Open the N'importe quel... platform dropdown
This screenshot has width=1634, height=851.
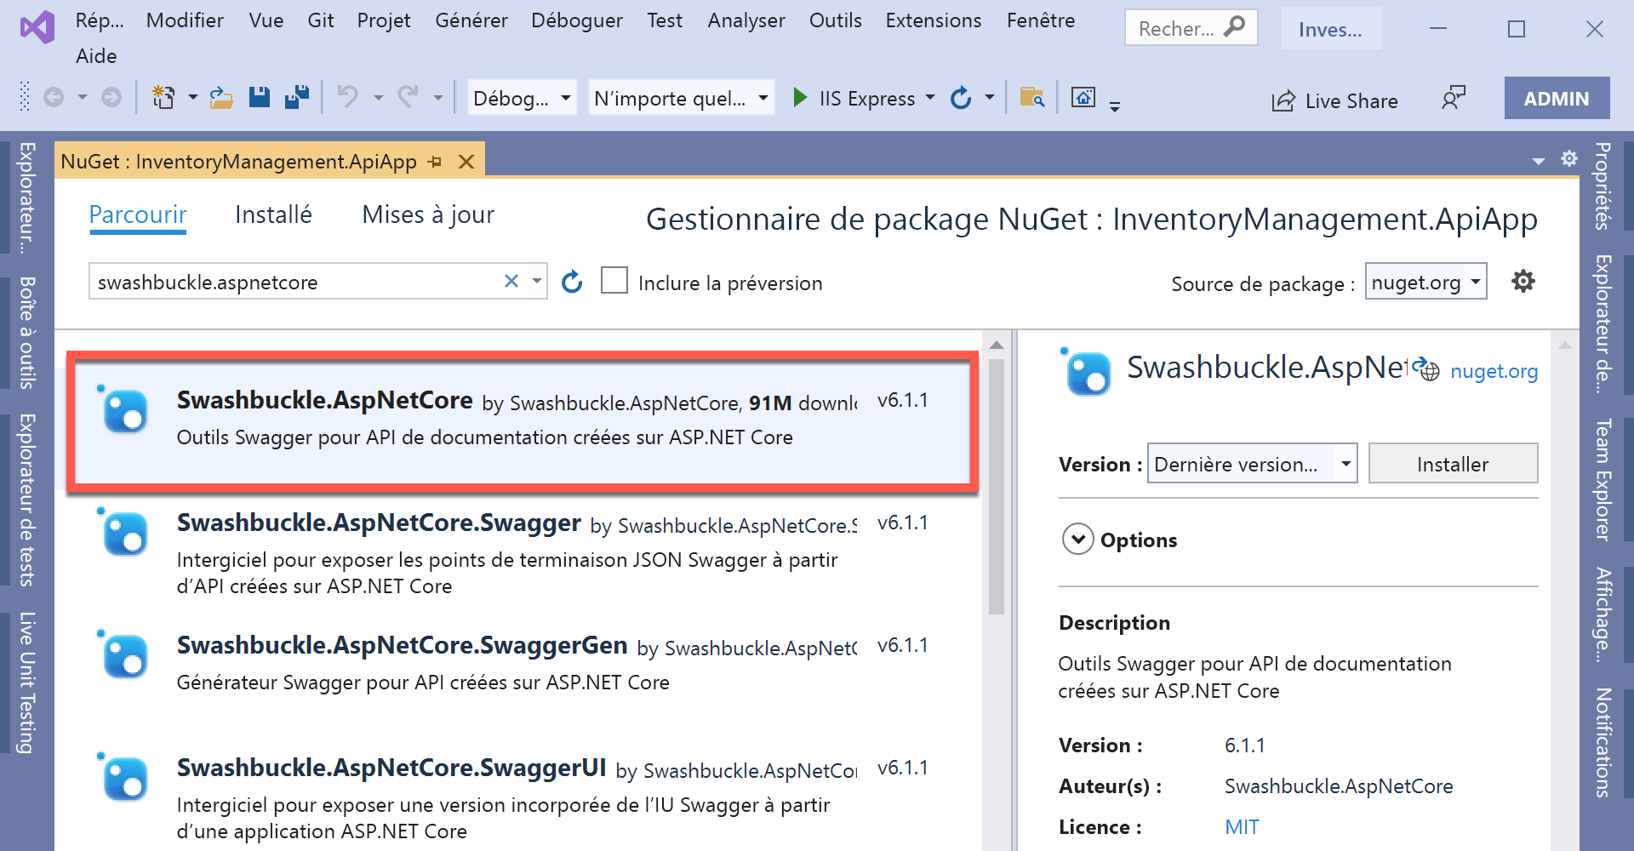[681, 98]
